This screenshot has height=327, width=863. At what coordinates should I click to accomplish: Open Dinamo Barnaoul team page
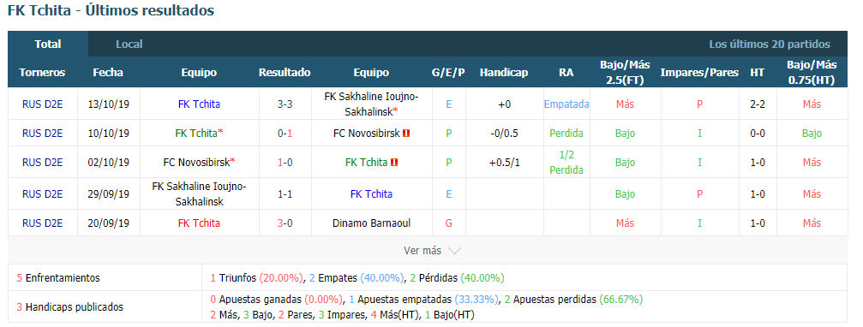click(371, 223)
